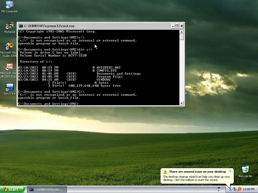
Task: Close the cmd.exe window
Action: tap(181, 26)
